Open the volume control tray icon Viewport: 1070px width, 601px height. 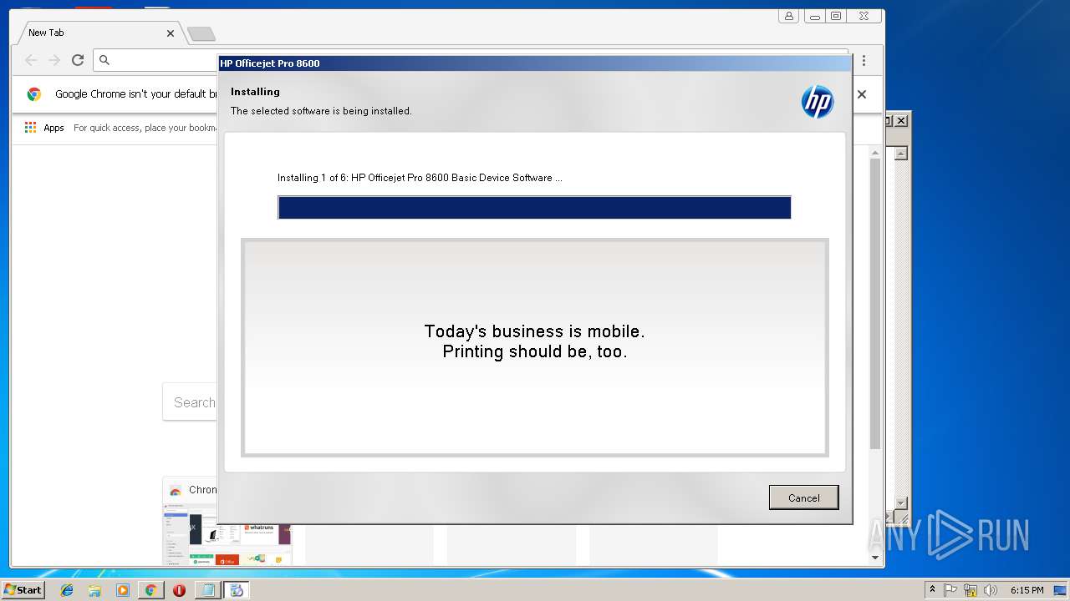click(x=991, y=590)
